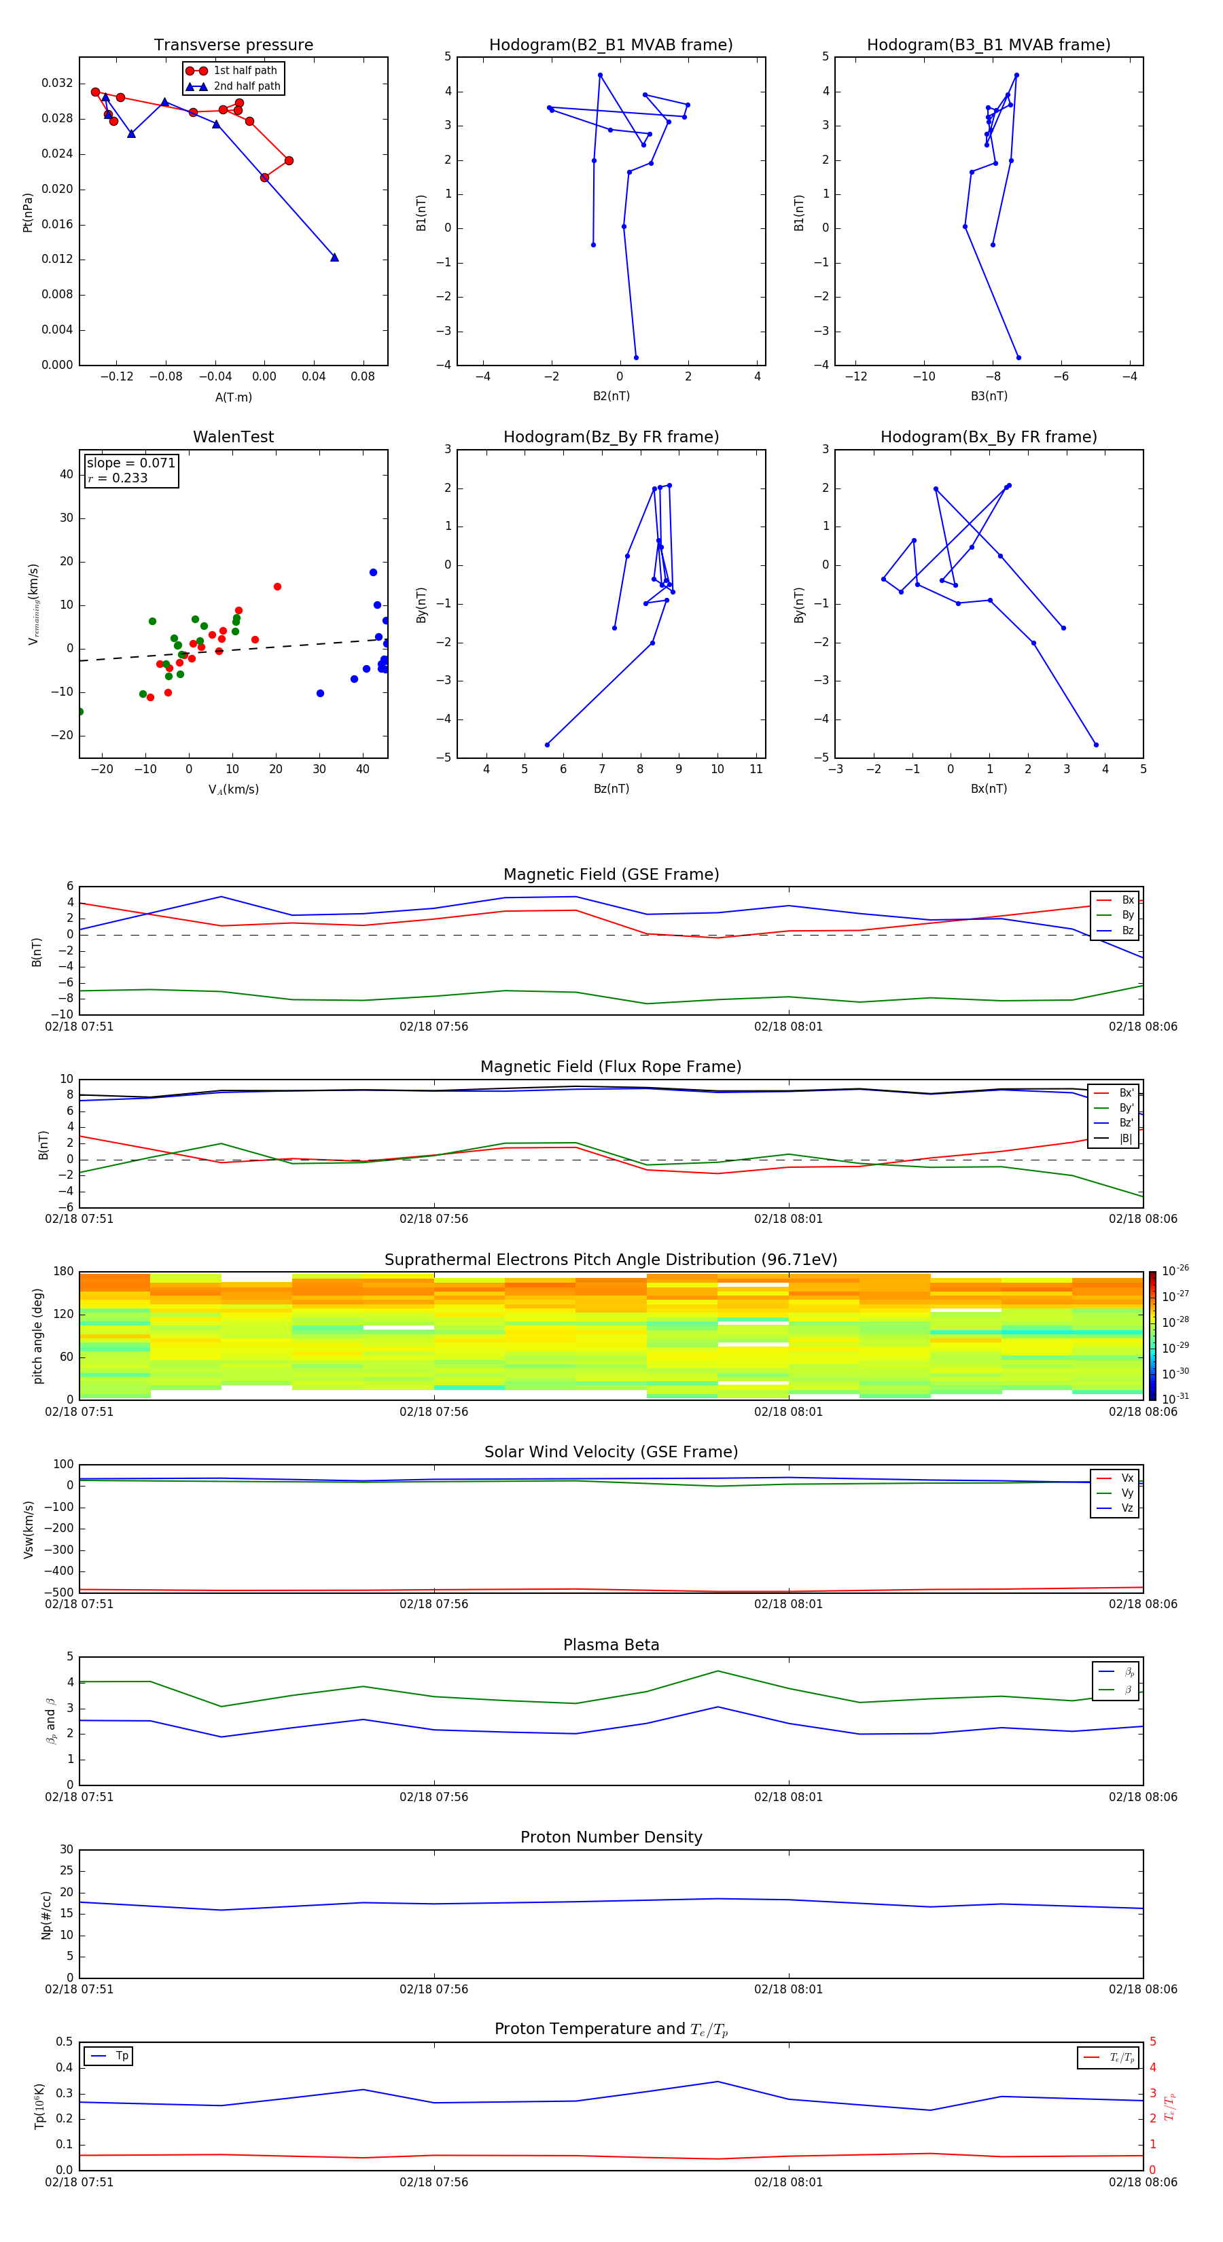Viewport: 1223px width, 2242px height.
Task: Click the 'Bx(nT)' x-axis label
Action: point(989,789)
